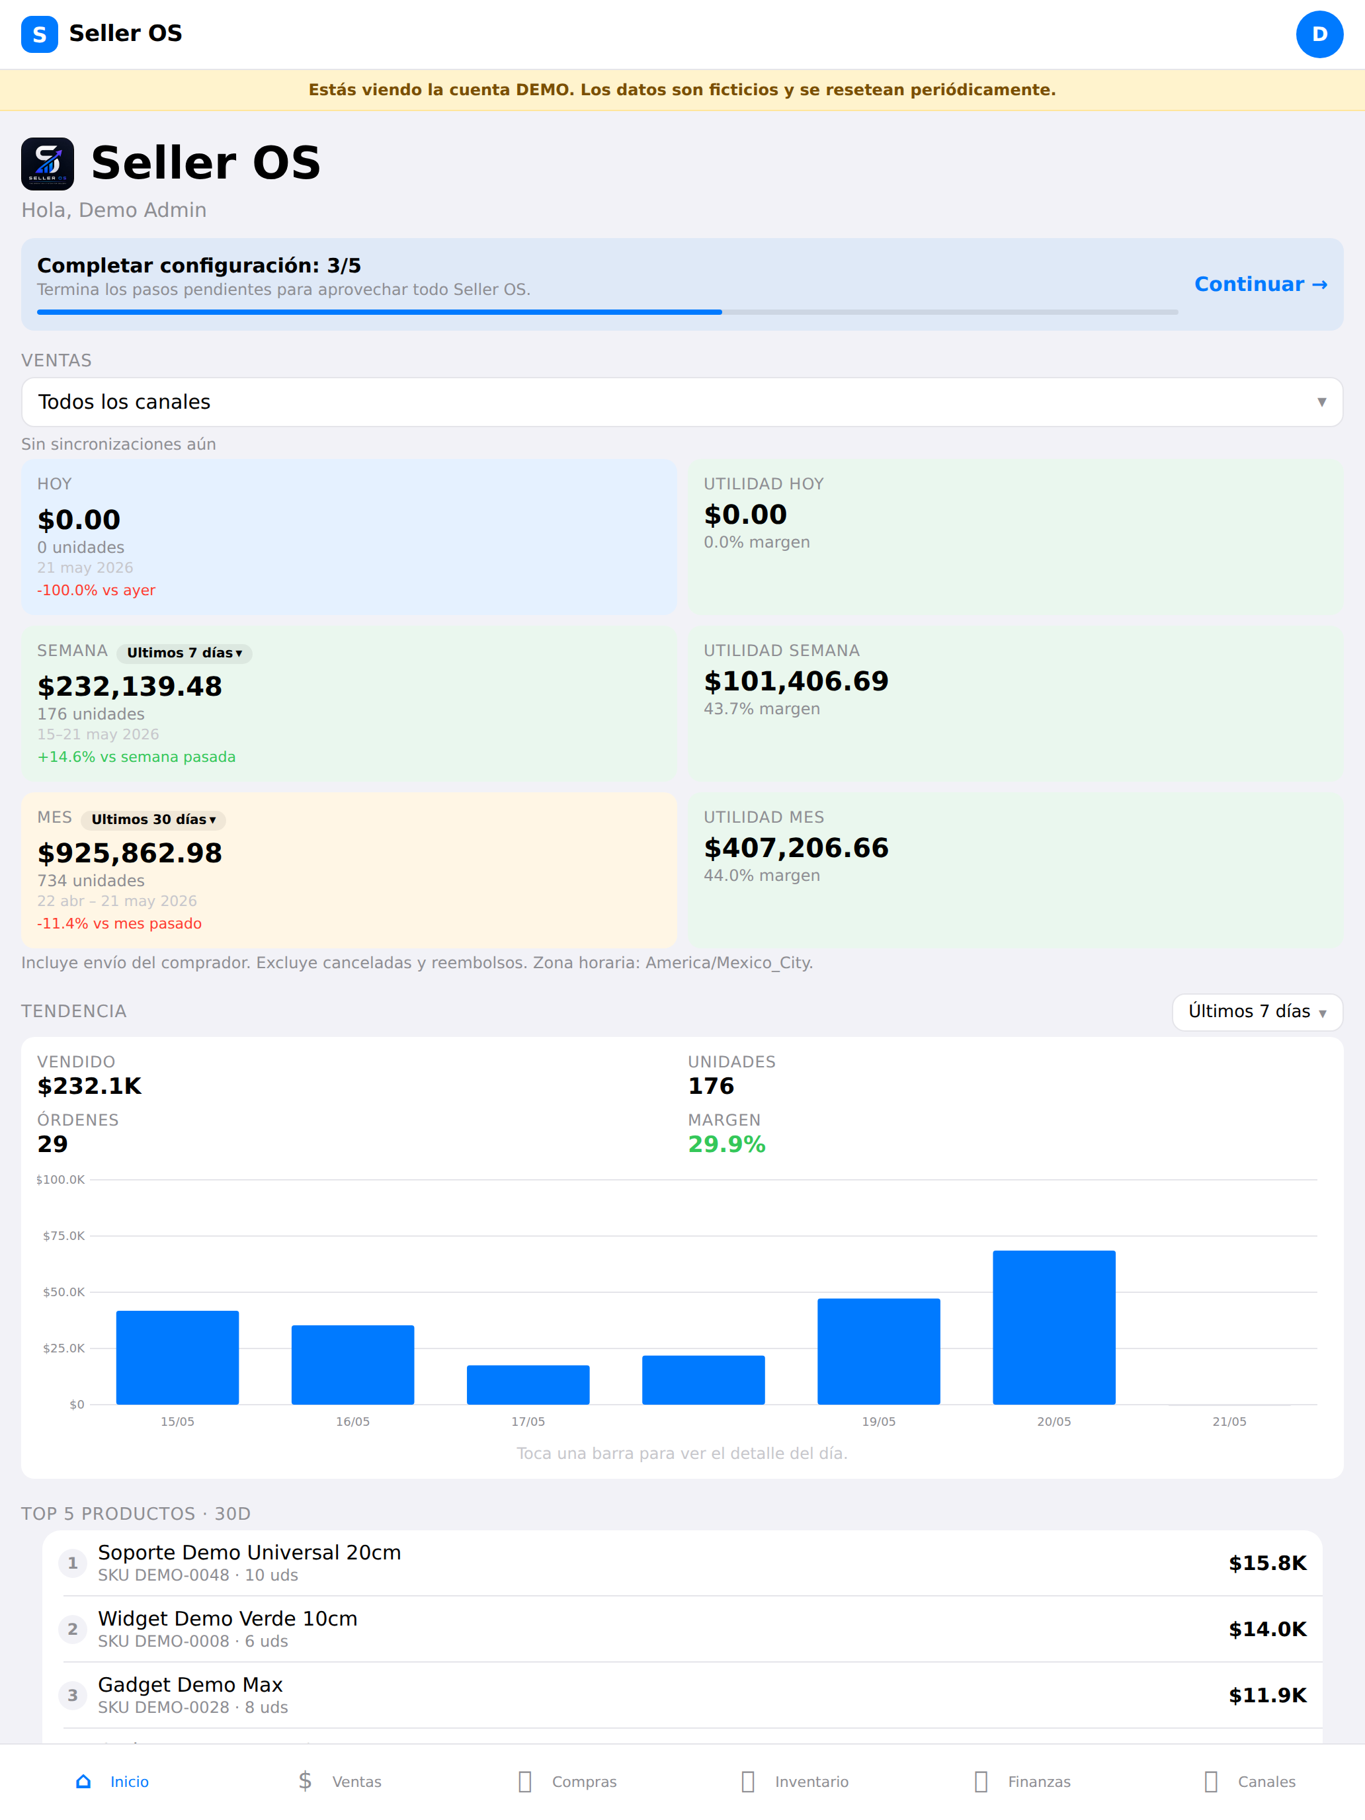This screenshot has height=1820, width=1365.
Task: Open the UTILIDAD SEMANA card
Action: (x=1015, y=704)
